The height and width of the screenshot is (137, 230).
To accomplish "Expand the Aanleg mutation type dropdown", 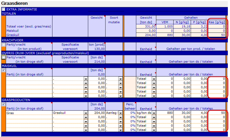I will coord(120,113).
